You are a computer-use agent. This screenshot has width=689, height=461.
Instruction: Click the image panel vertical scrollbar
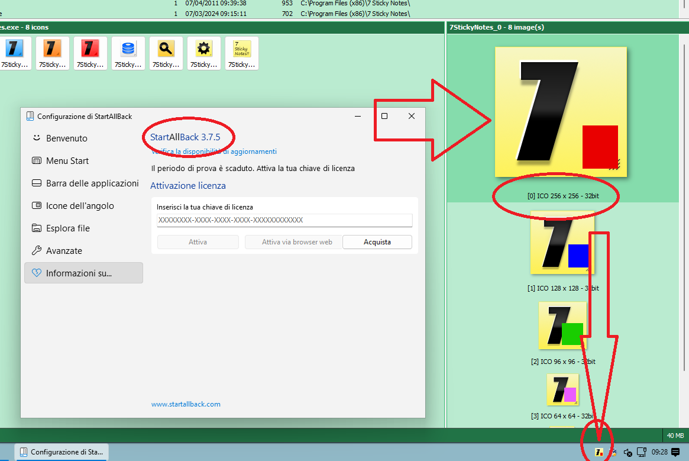[684, 207]
